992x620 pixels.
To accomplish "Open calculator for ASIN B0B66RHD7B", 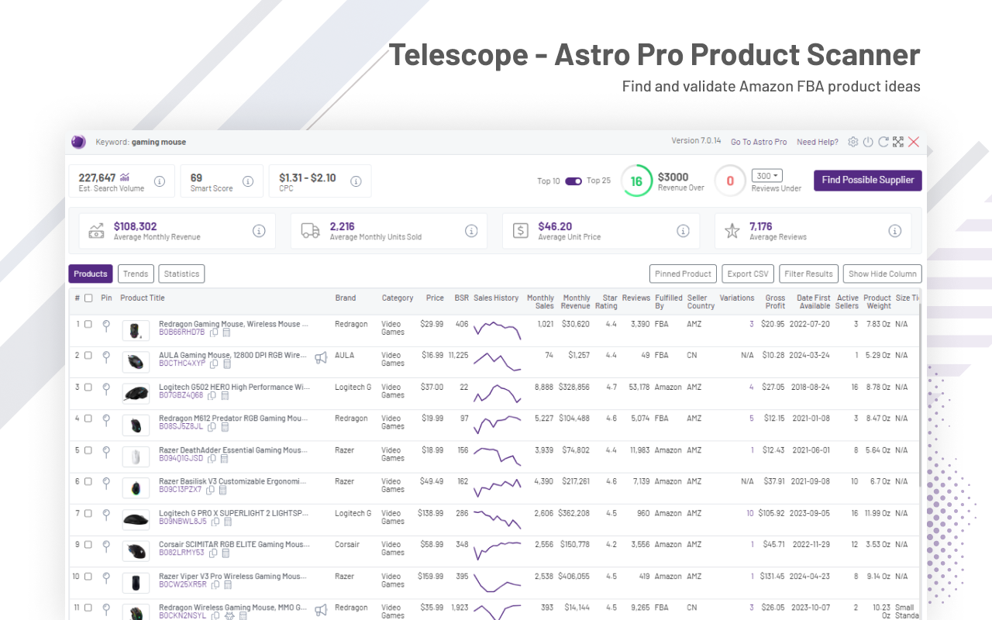I will point(226,332).
